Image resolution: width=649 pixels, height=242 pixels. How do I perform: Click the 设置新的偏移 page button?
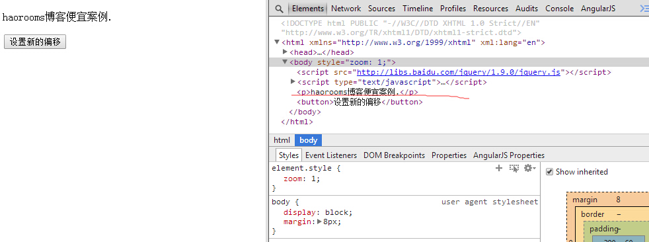click(35, 42)
